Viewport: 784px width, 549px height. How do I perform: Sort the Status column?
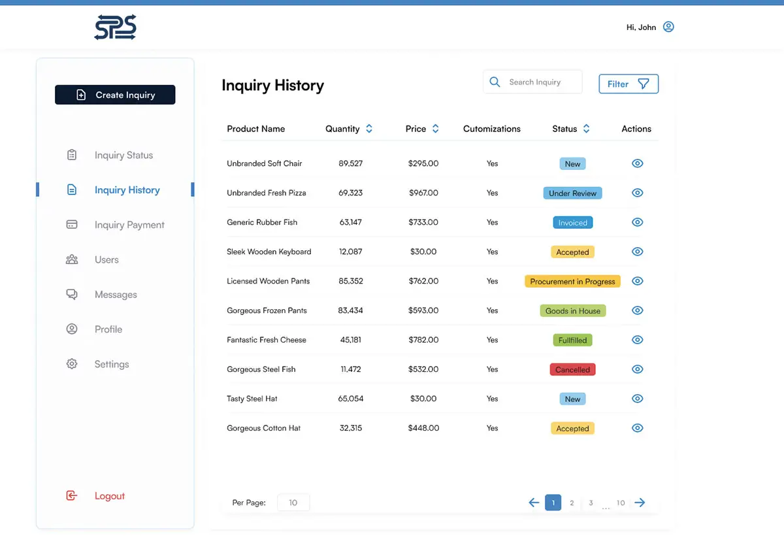pyautogui.click(x=586, y=129)
